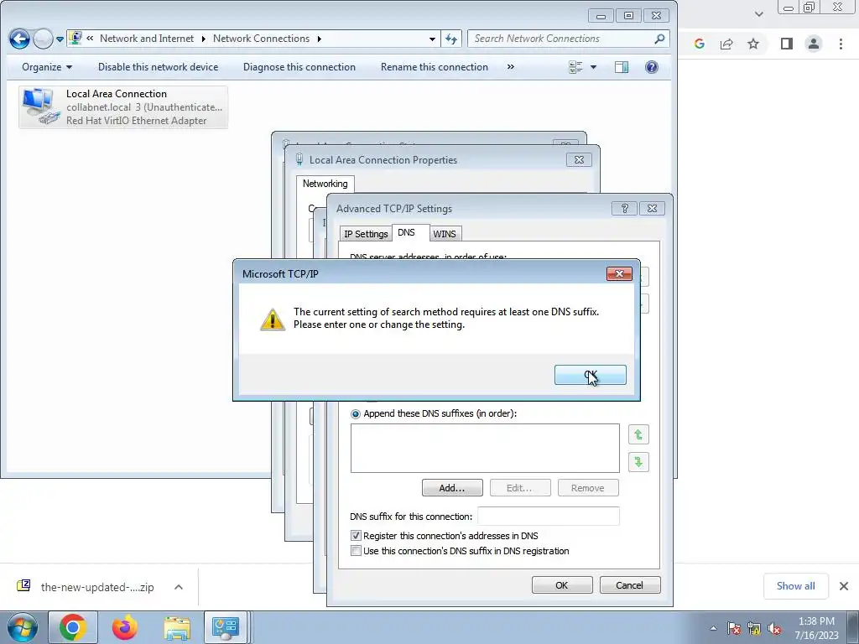Click Diagnose this connection

299,67
